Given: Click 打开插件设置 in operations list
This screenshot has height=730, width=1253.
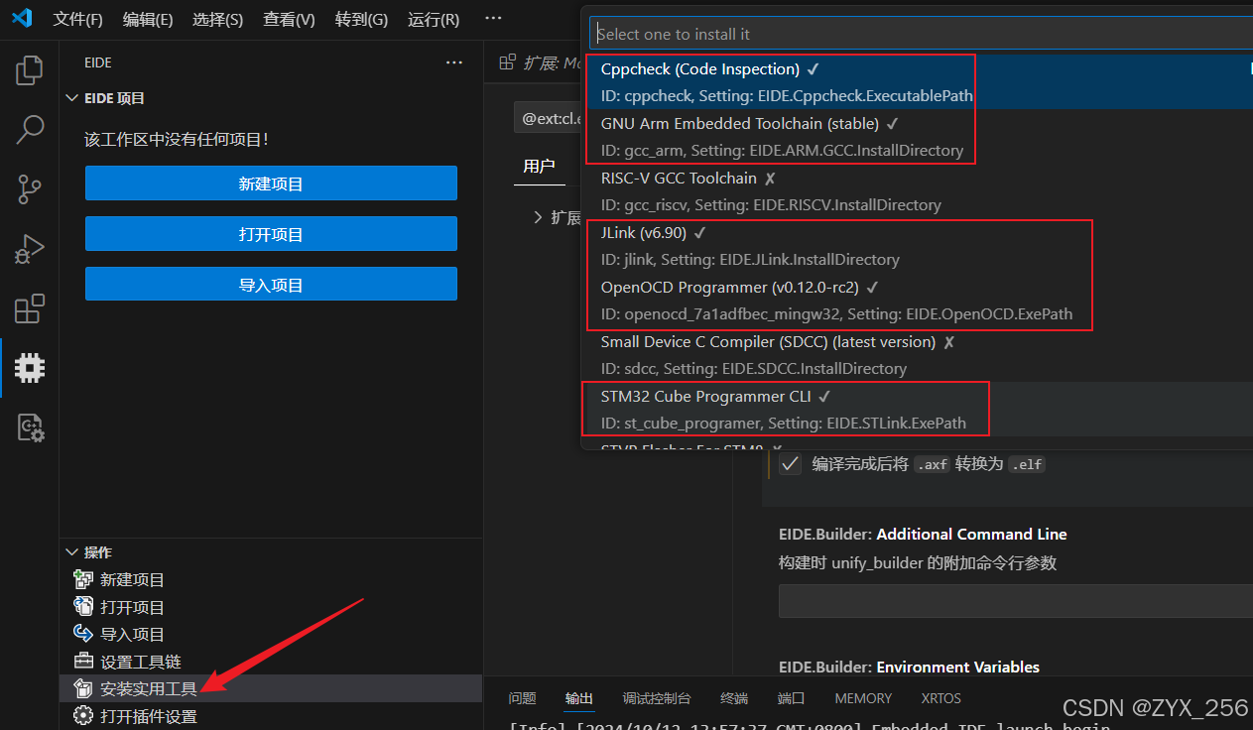Looking at the screenshot, I should click(149, 716).
